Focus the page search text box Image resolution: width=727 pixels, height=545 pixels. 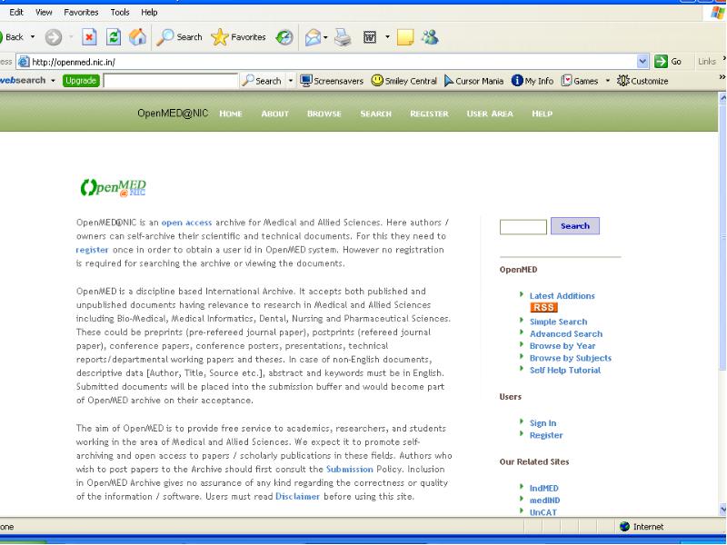pos(523,227)
